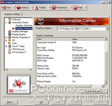Expand the Monitor Properties 0 node

click(6, 37)
